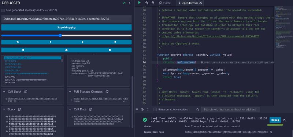293x137 pixels.
Task: Copy the Call Data contents
Action: point(90,109)
